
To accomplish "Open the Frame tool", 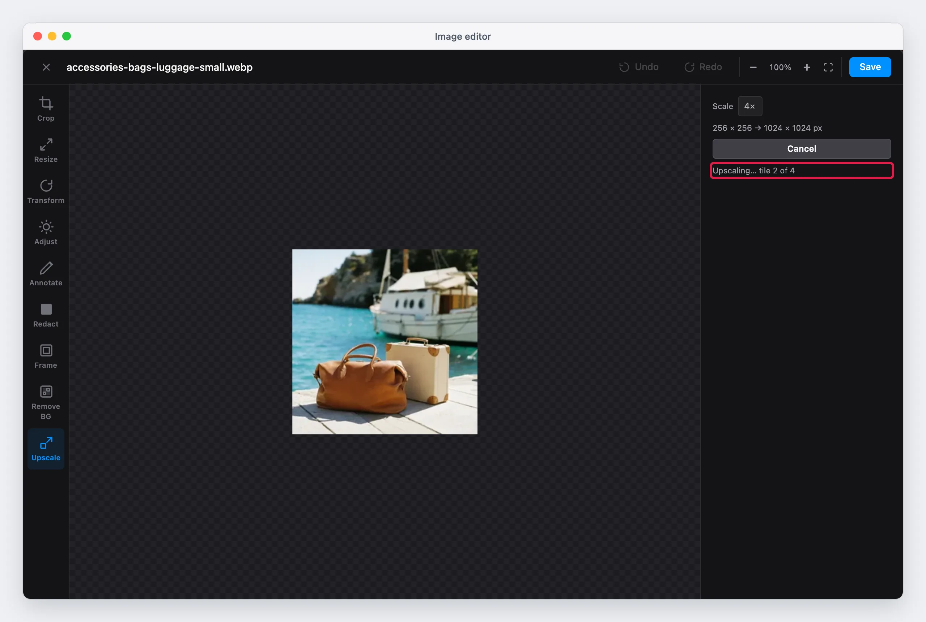I will click(46, 357).
